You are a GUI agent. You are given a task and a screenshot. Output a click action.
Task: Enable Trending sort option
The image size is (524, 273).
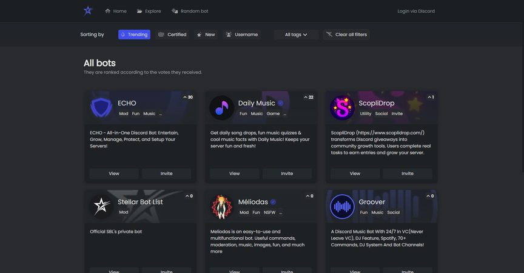tap(134, 35)
